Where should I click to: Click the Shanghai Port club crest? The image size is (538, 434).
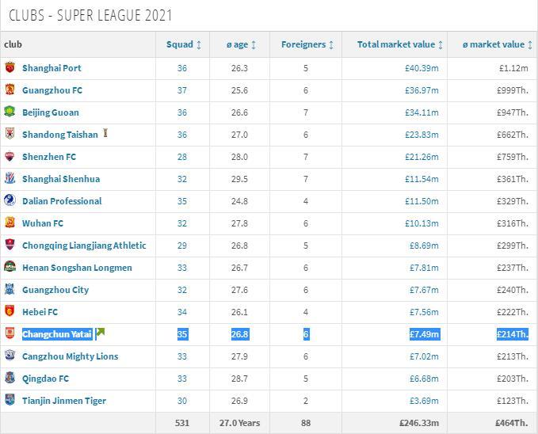tap(10, 67)
